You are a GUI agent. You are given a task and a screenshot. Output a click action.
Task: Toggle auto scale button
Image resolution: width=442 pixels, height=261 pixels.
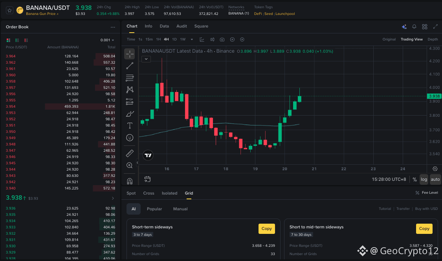point(435,180)
